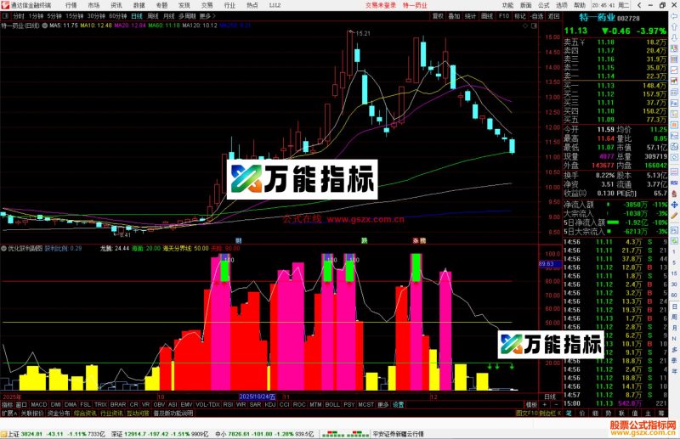Click the 复权 toolbar button
Viewport: 680px width, 439px height.
(x=438, y=16)
